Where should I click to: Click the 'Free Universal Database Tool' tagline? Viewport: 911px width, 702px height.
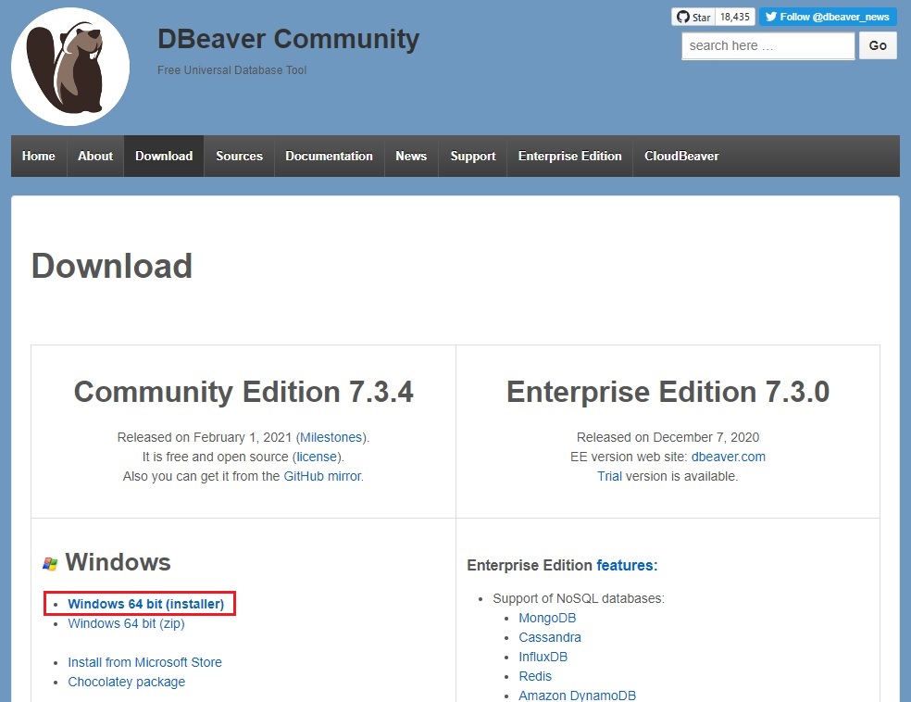pos(231,69)
